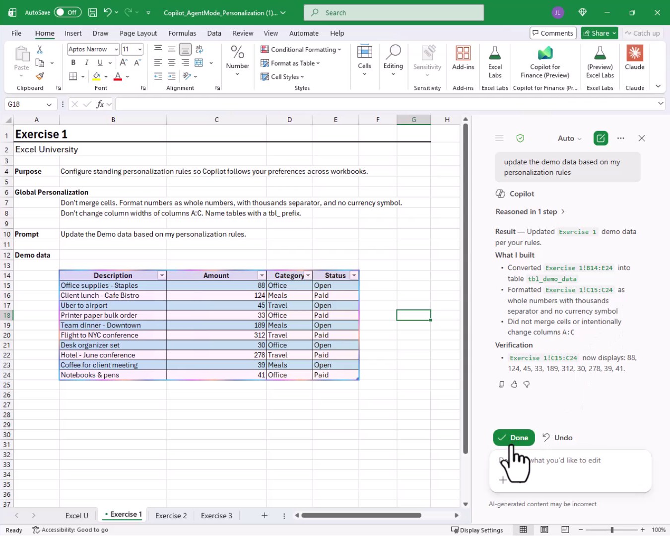Click the Cells ribbon button
This screenshot has width=670, height=536.
coord(364,60)
